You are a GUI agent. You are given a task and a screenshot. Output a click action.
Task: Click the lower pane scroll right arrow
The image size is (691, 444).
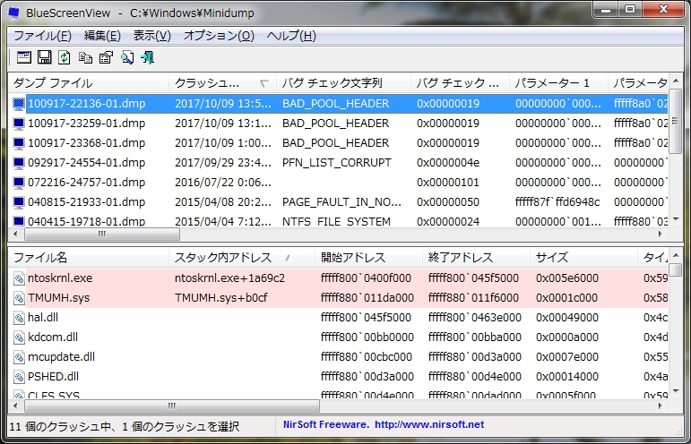click(661, 406)
